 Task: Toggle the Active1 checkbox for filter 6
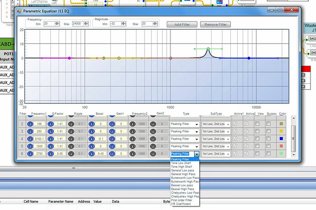235,153
